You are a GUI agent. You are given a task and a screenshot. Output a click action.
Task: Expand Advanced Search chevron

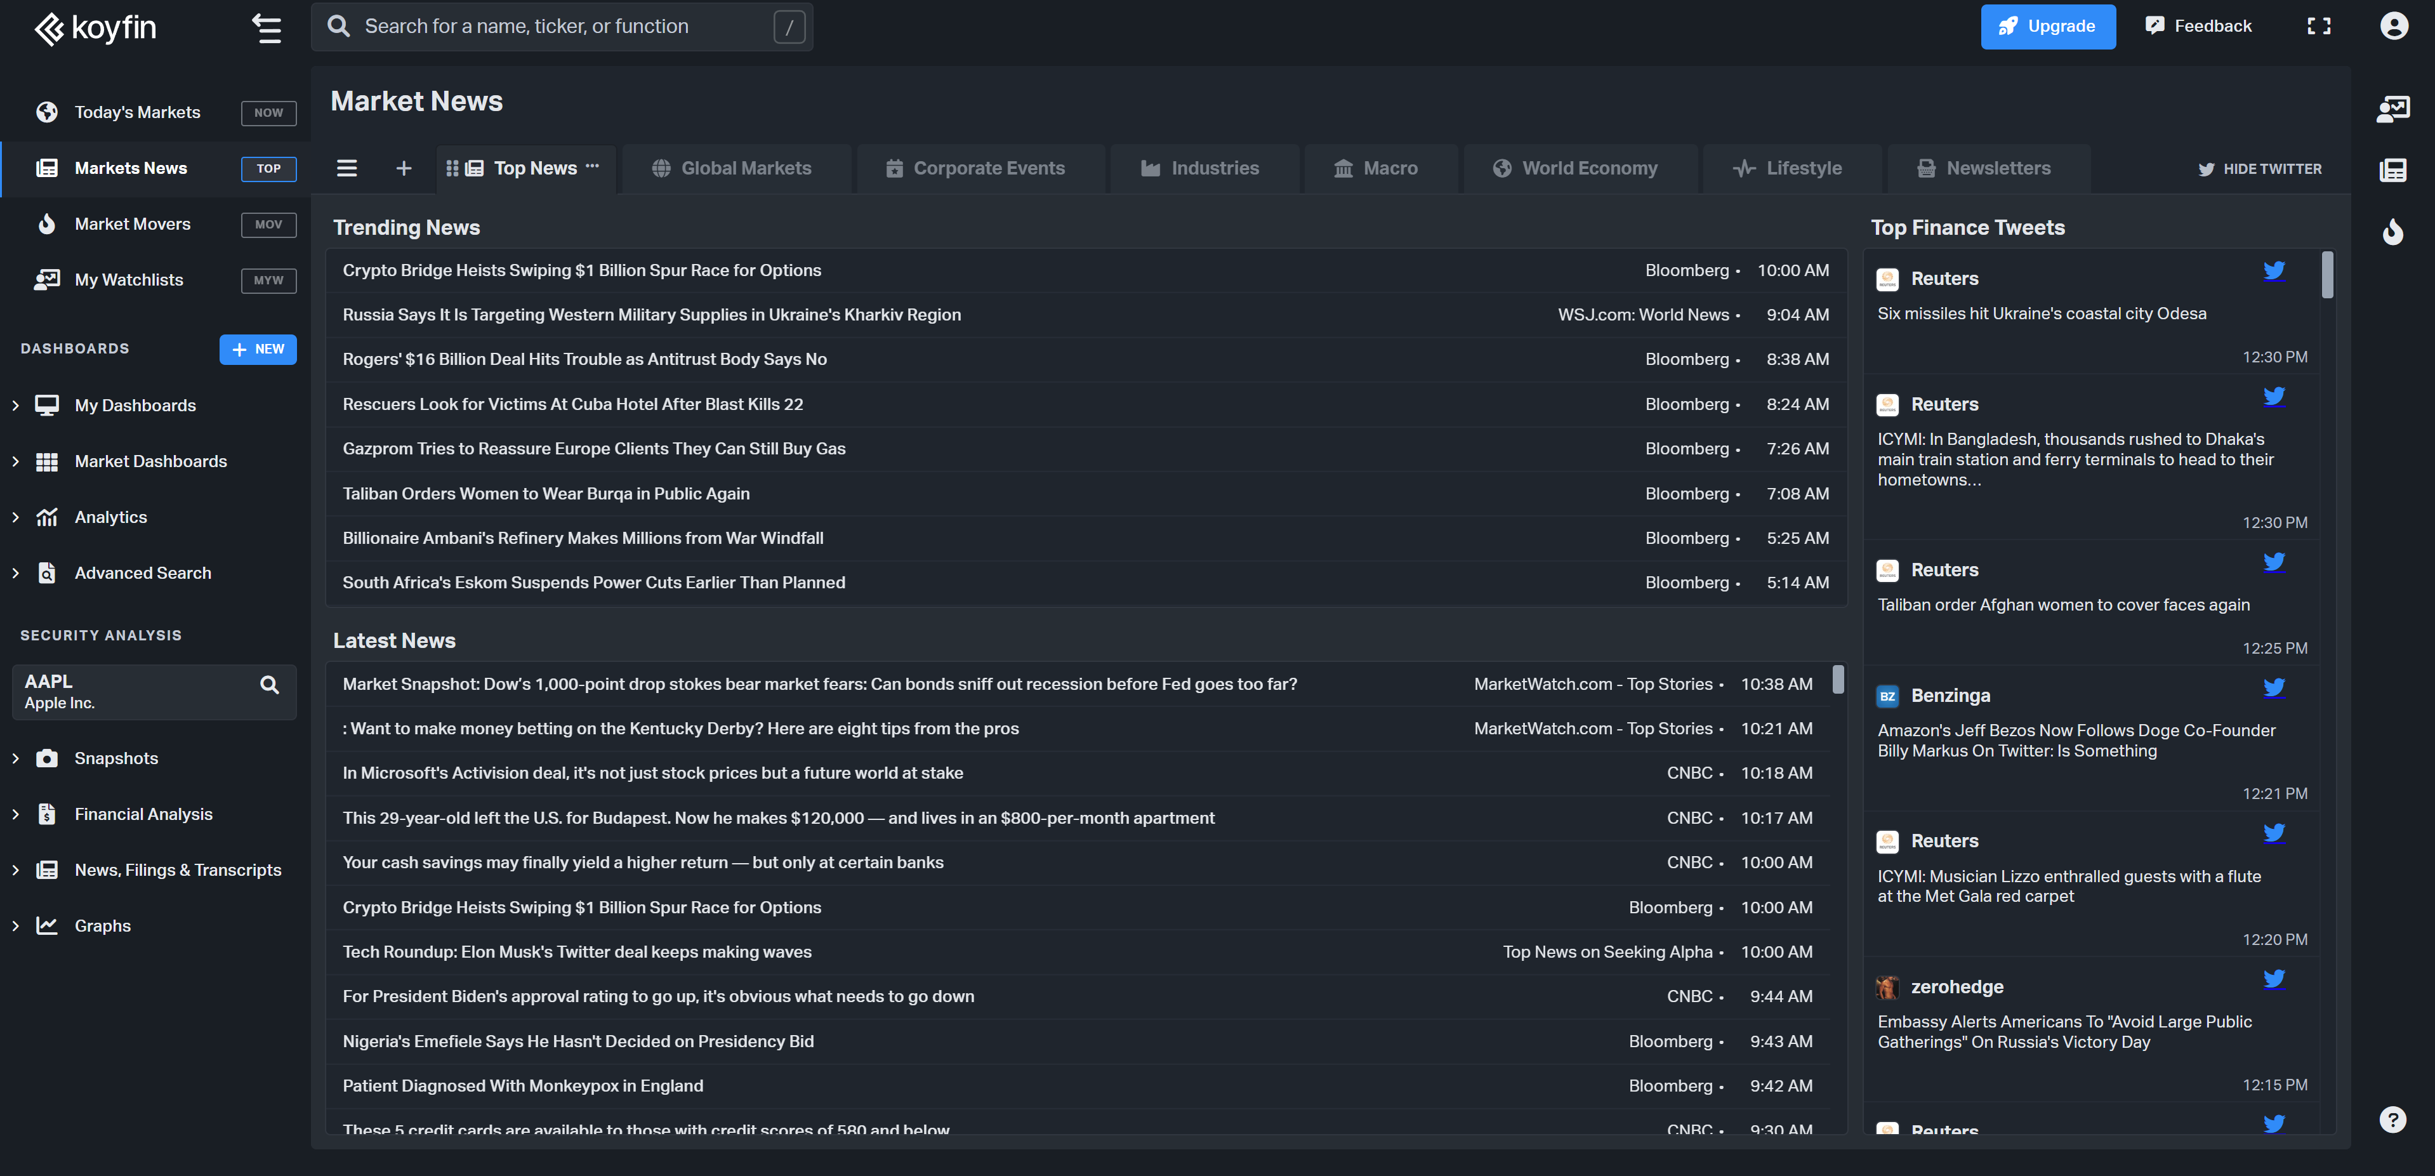click(x=15, y=573)
